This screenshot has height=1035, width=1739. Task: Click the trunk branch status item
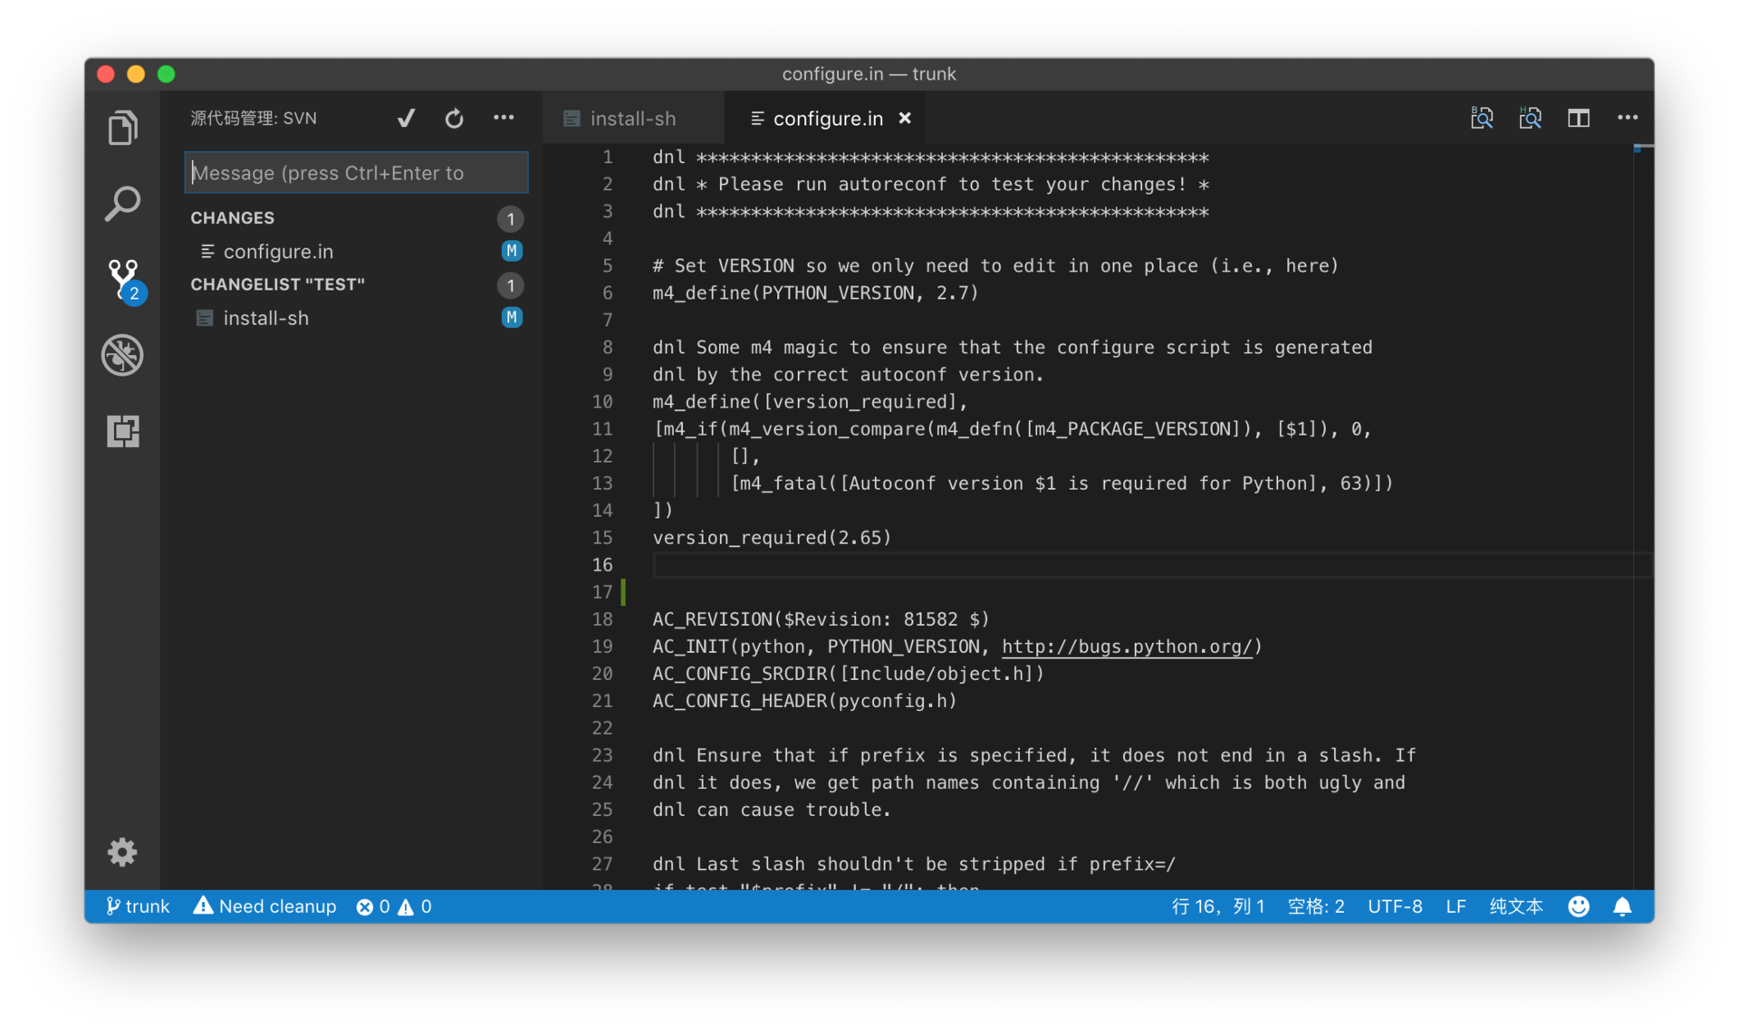pyautogui.click(x=138, y=906)
